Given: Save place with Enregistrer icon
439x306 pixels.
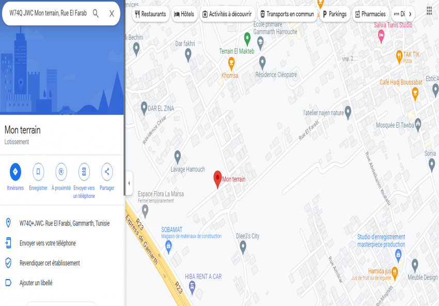Looking at the screenshot, I should point(38,172).
